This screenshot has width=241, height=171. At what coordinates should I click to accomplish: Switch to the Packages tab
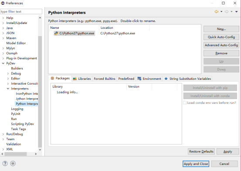click(60, 78)
